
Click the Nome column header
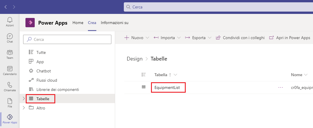(297, 75)
